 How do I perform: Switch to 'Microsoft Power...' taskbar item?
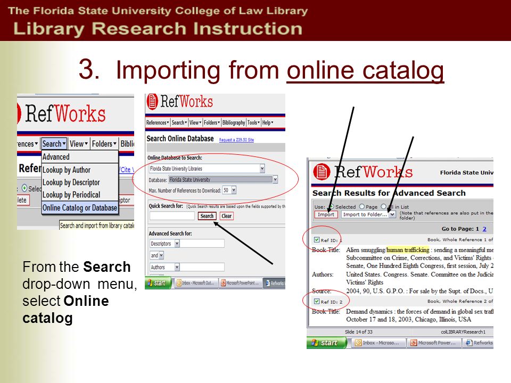(435, 343)
